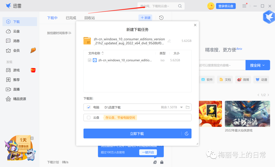Screen dimensions: 275x167
Task: Open the red envelope promo thumbnail
Action: [x=211, y=114]
